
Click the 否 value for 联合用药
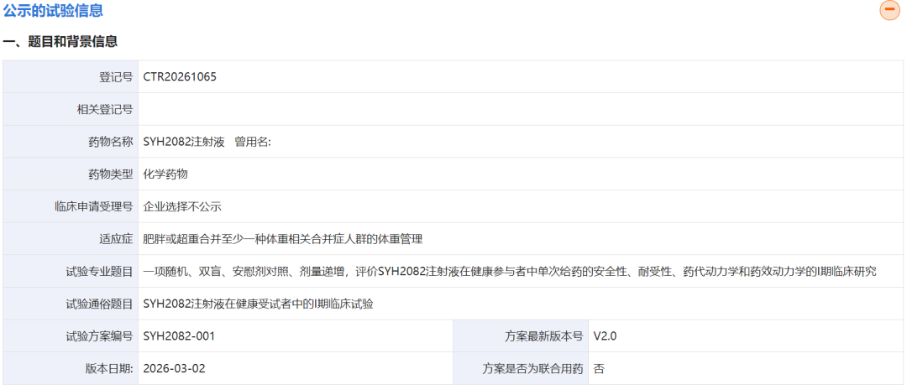pyautogui.click(x=599, y=368)
